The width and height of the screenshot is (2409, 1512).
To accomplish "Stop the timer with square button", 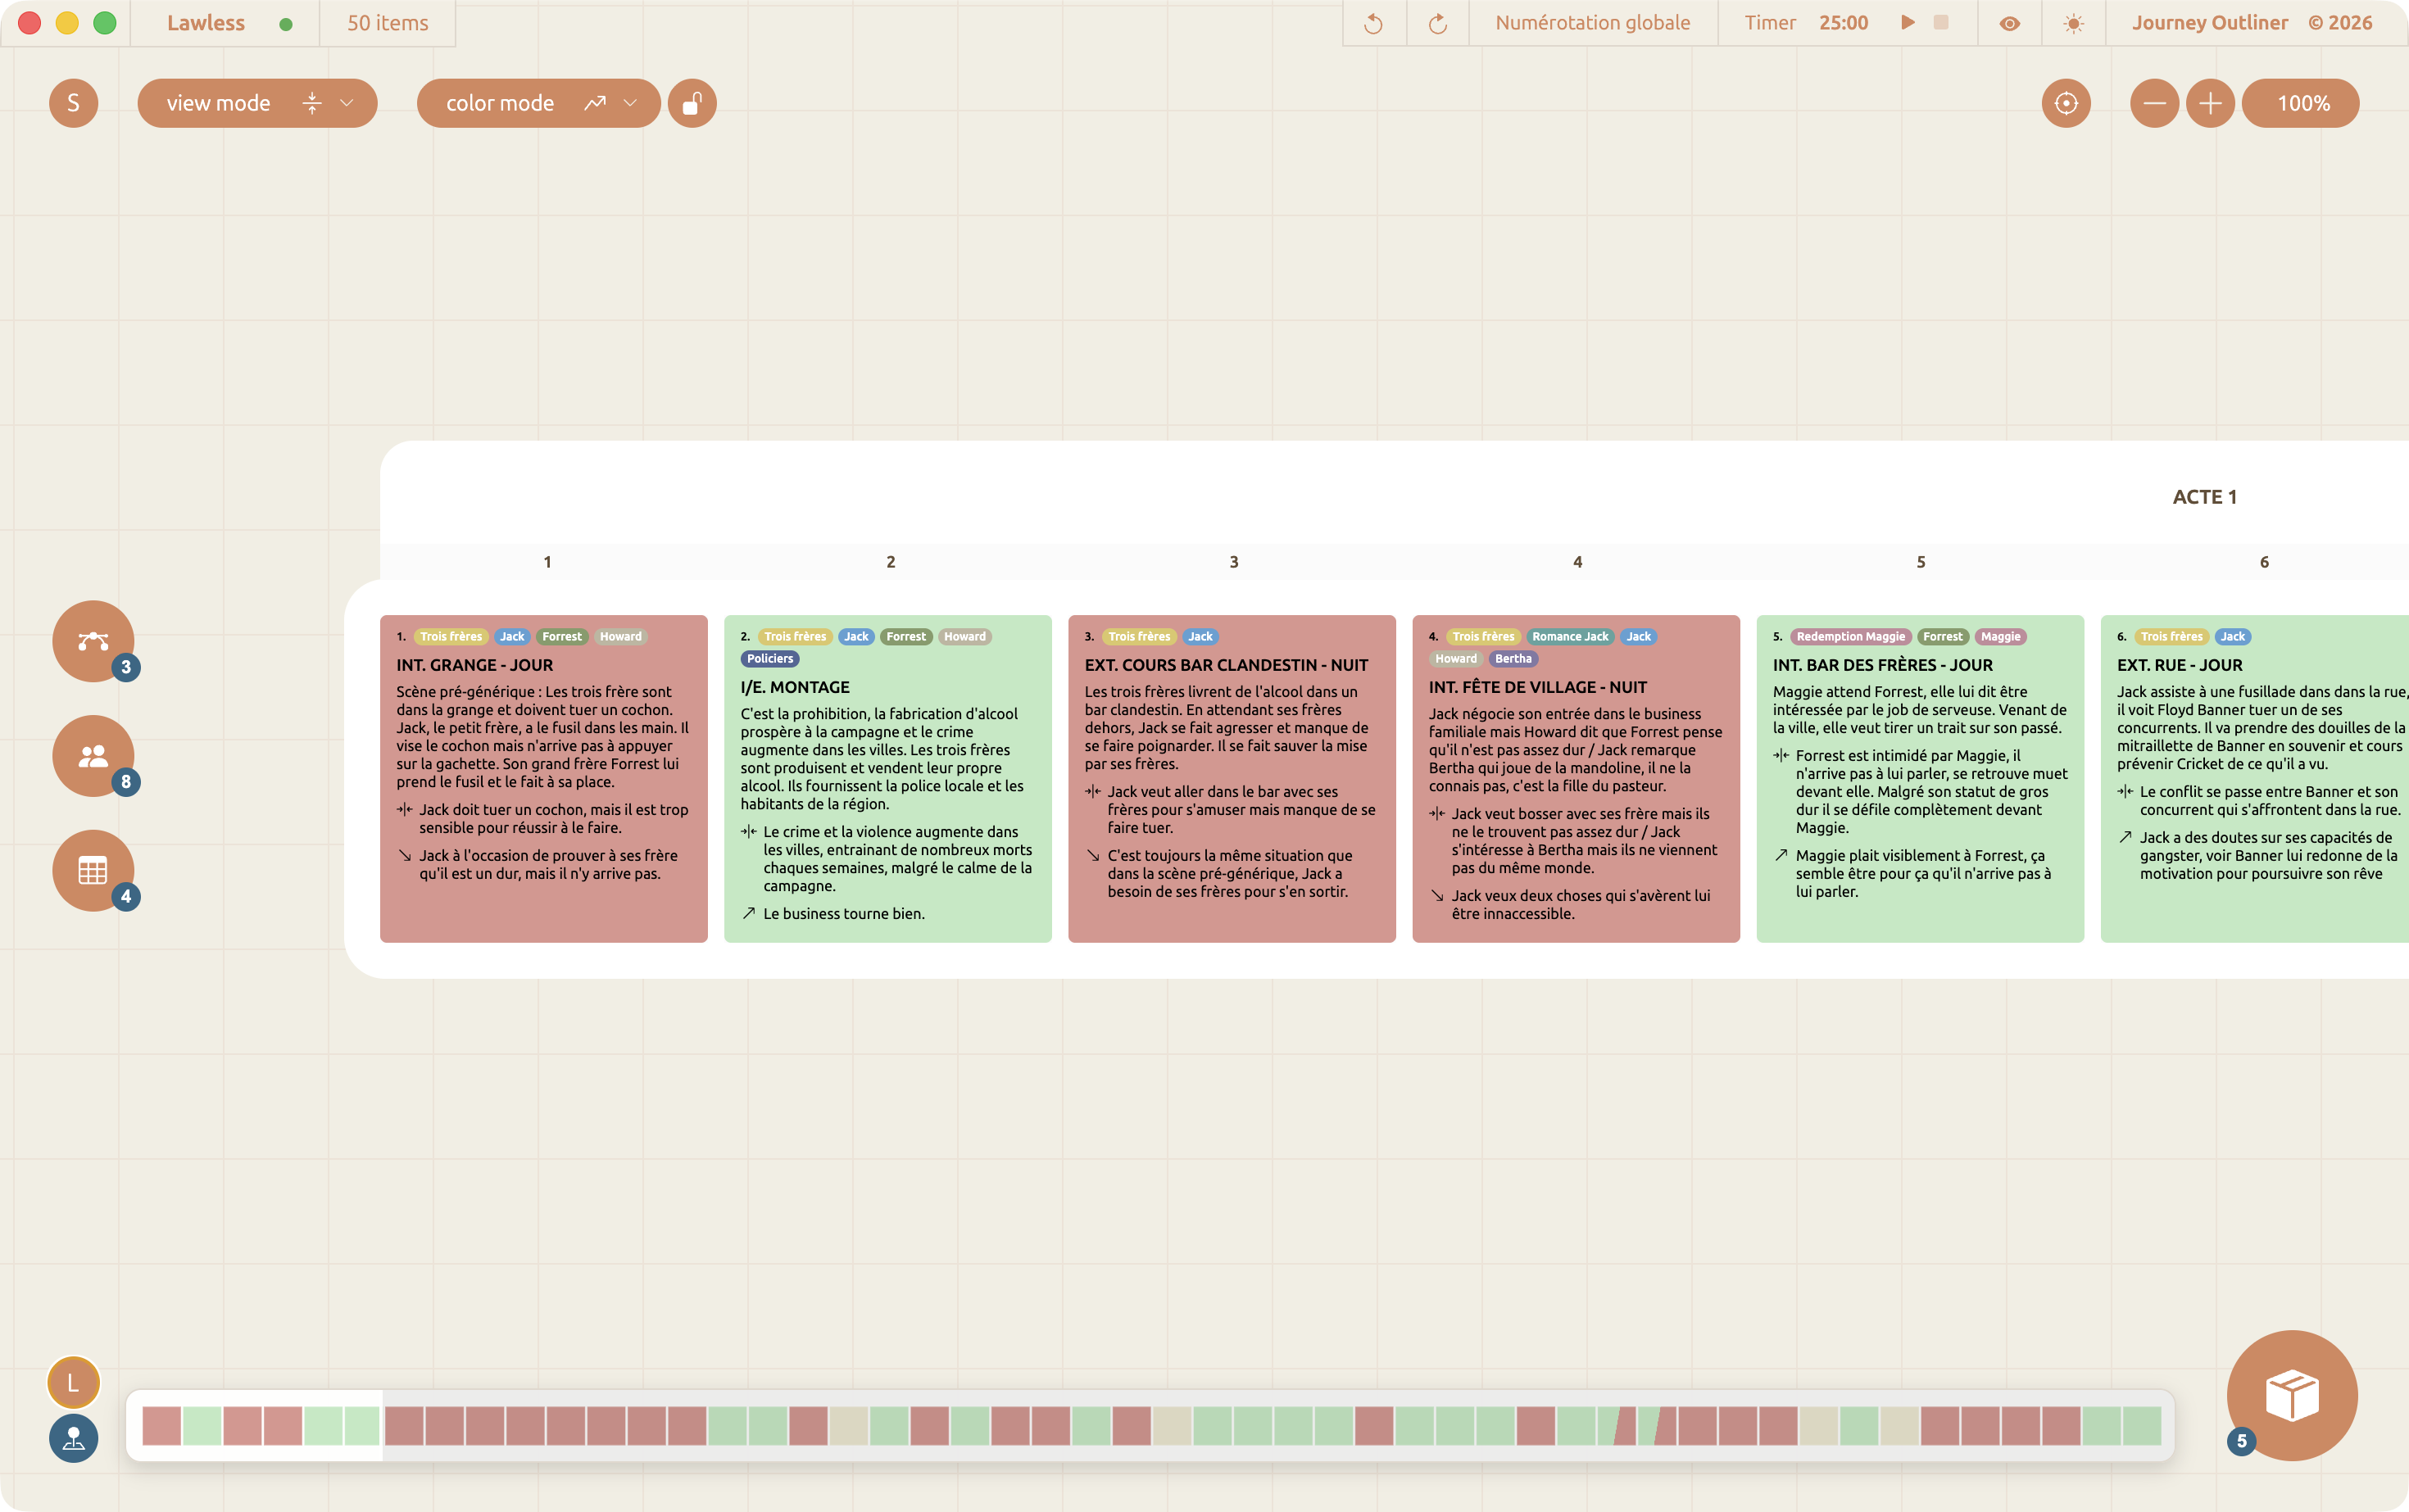I will (x=1941, y=22).
